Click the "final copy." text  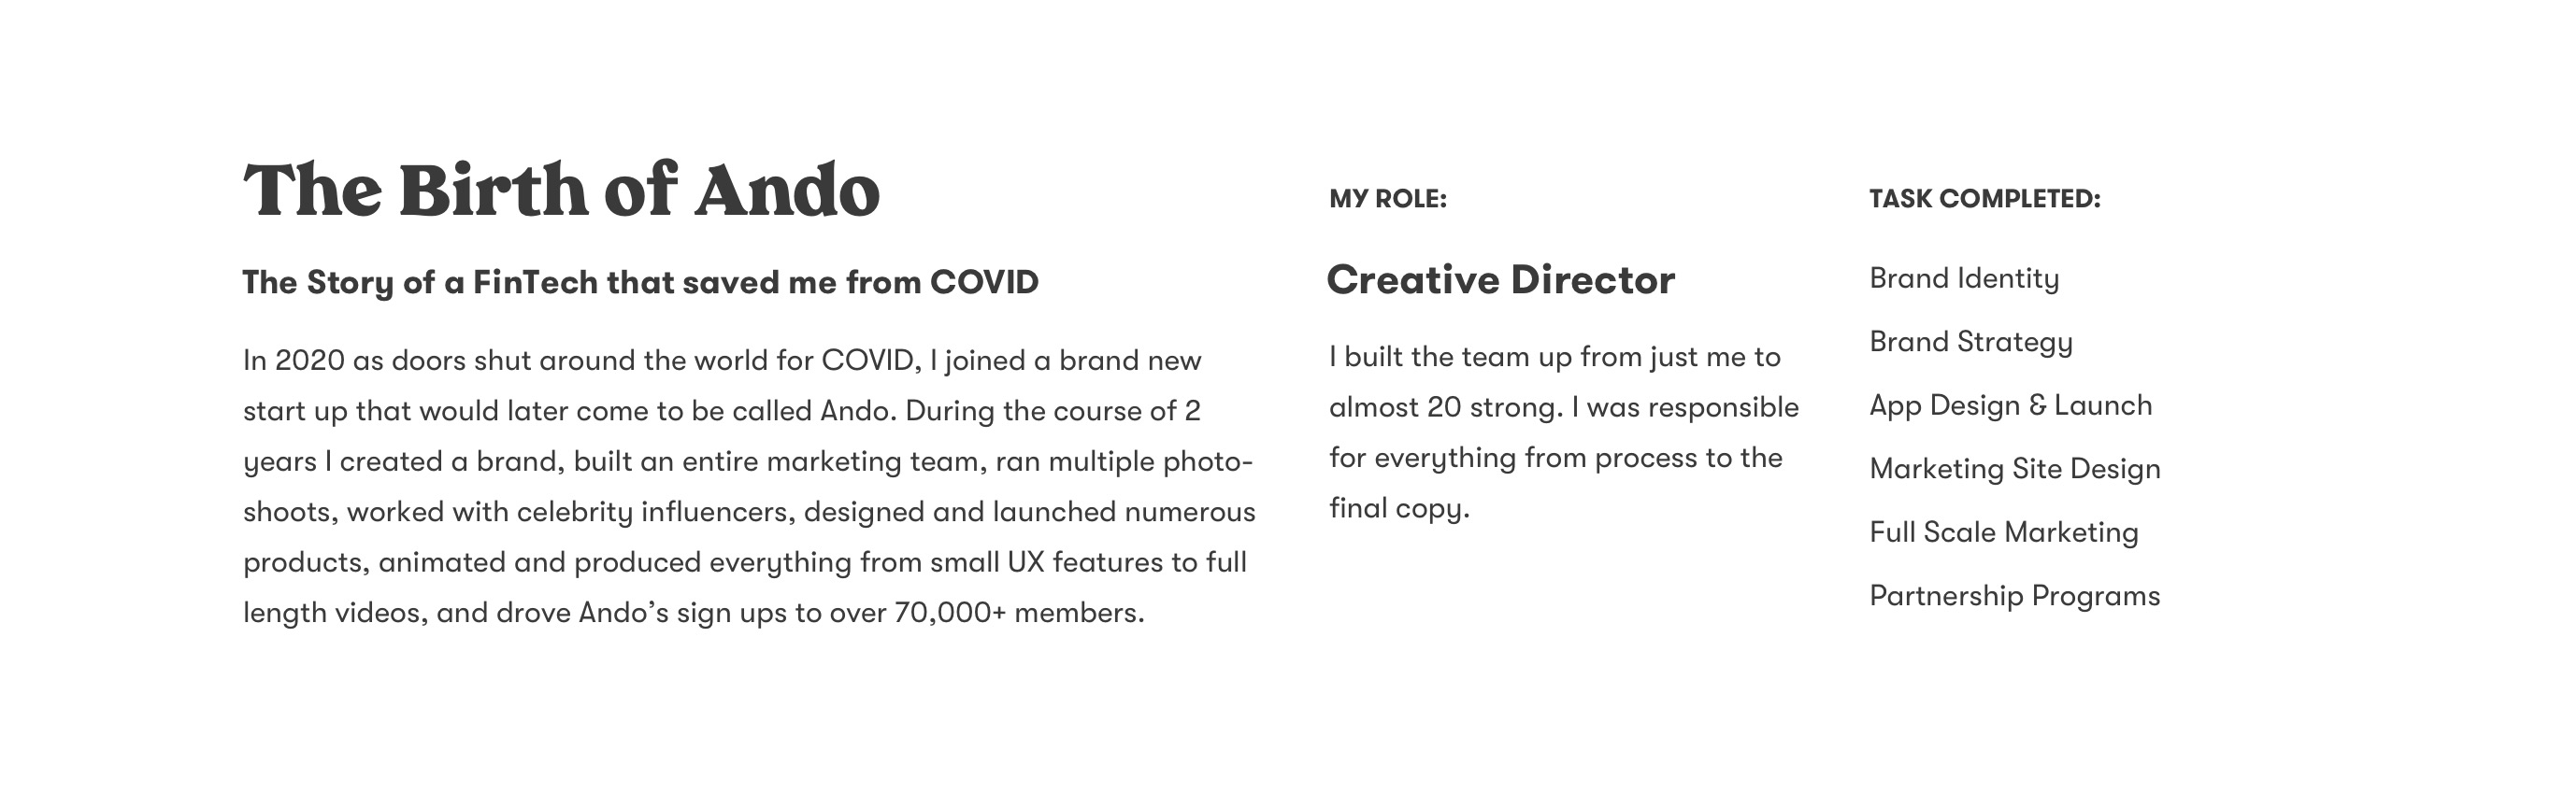[1398, 508]
